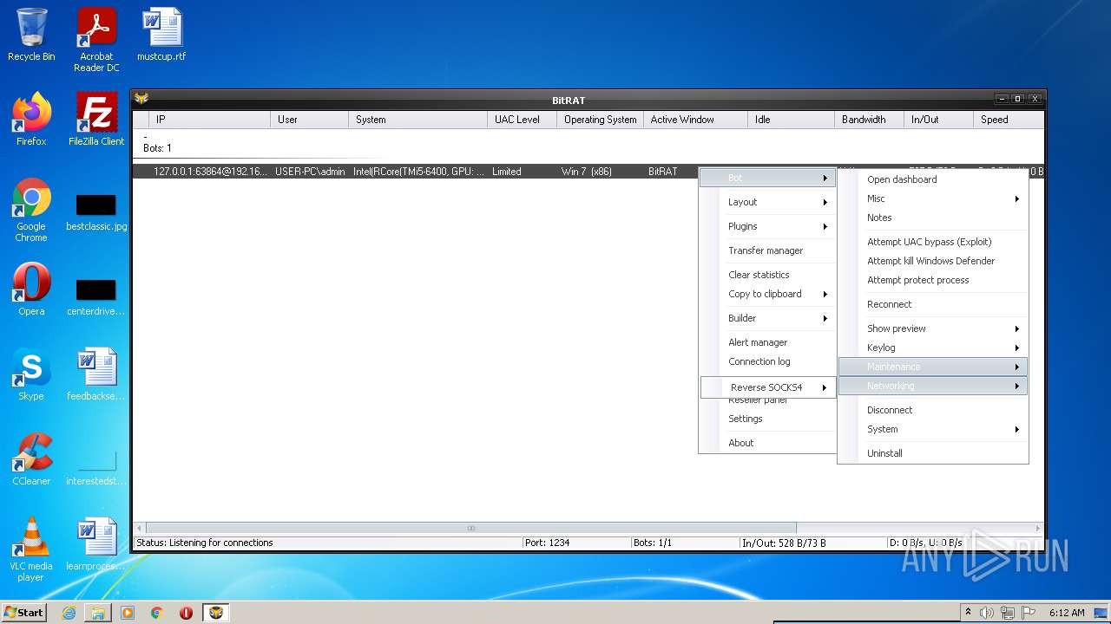Choose Clear statistics in the menu

coord(767,275)
